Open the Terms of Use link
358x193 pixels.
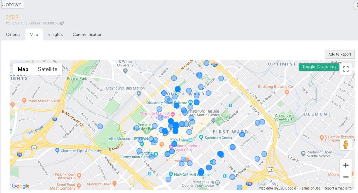pyautogui.click(x=310, y=188)
